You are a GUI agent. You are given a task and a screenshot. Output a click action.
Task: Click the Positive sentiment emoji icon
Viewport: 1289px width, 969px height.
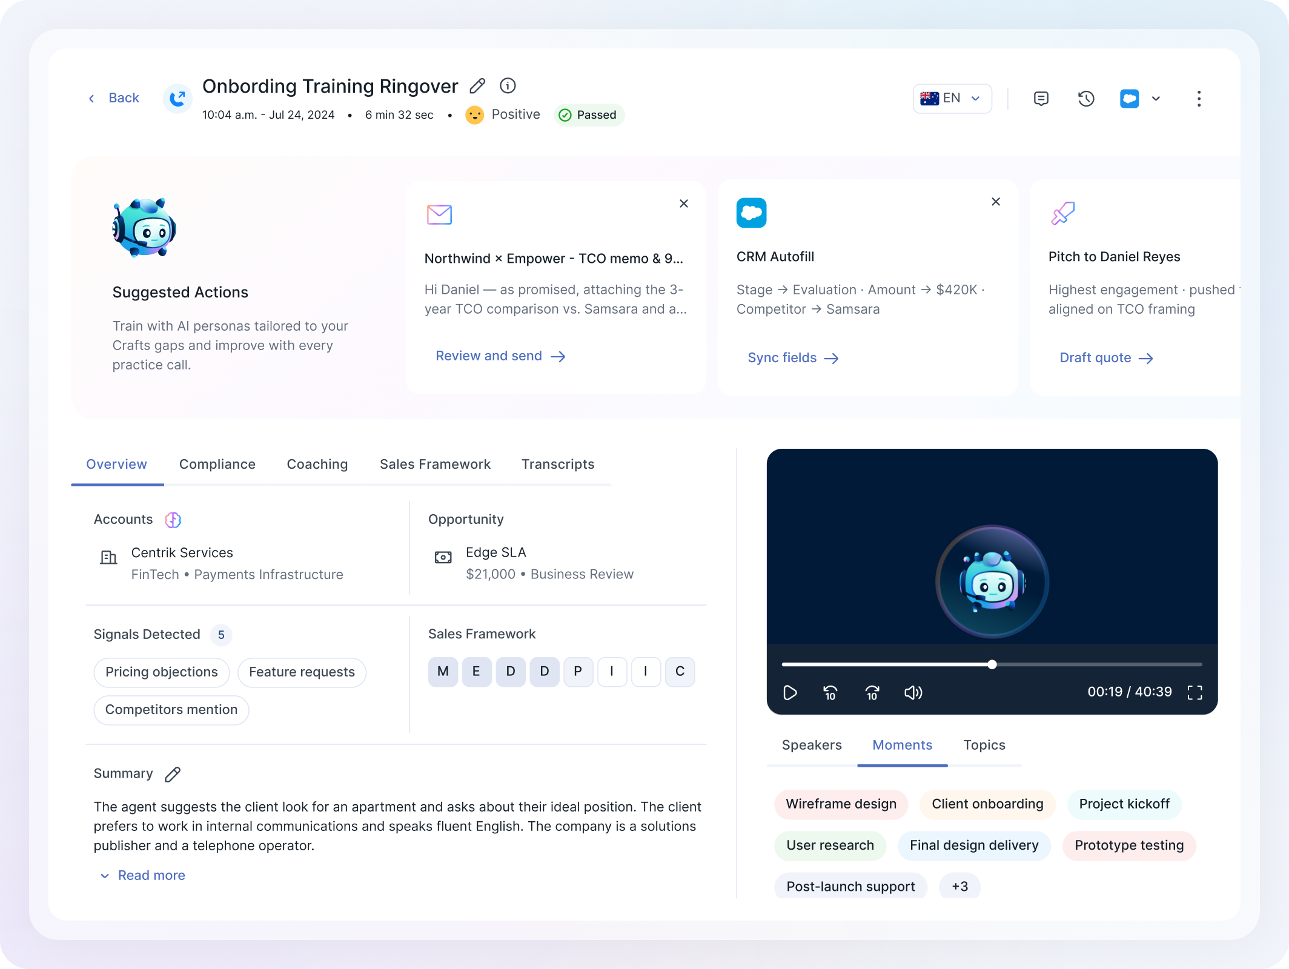(474, 115)
